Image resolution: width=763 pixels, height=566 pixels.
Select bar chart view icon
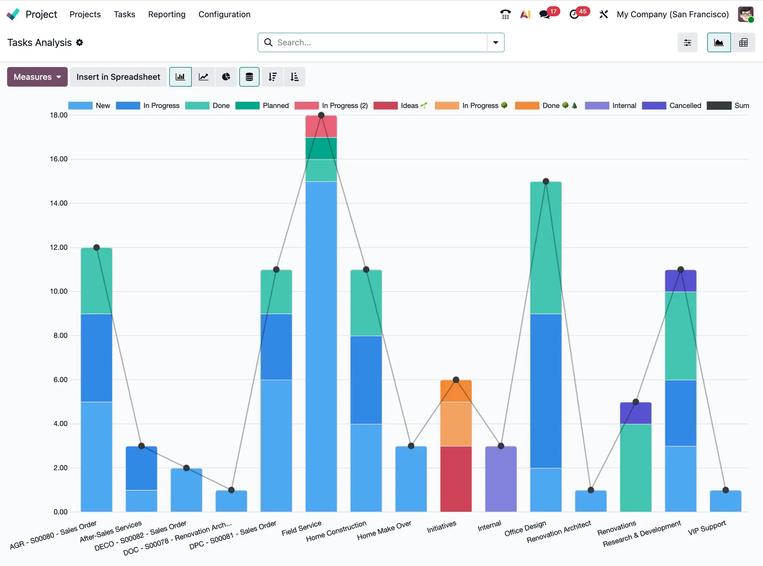(180, 77)
